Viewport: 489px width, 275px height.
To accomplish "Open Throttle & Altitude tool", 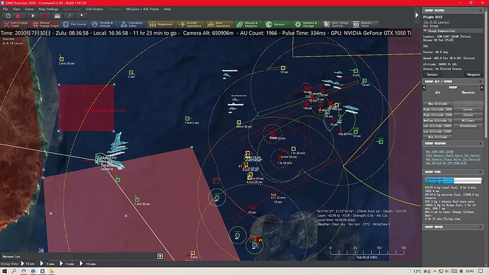I will tap(103, 24).
